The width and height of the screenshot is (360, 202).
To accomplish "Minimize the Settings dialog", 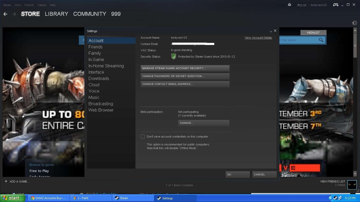I will pyautogui.click(x=271, y=31).
